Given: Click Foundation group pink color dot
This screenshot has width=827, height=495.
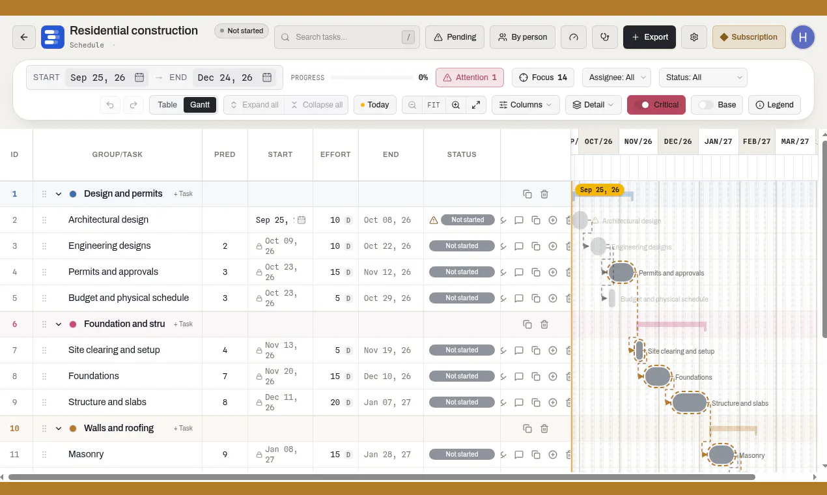Looking at the screenshot, I should click(73, 324).
